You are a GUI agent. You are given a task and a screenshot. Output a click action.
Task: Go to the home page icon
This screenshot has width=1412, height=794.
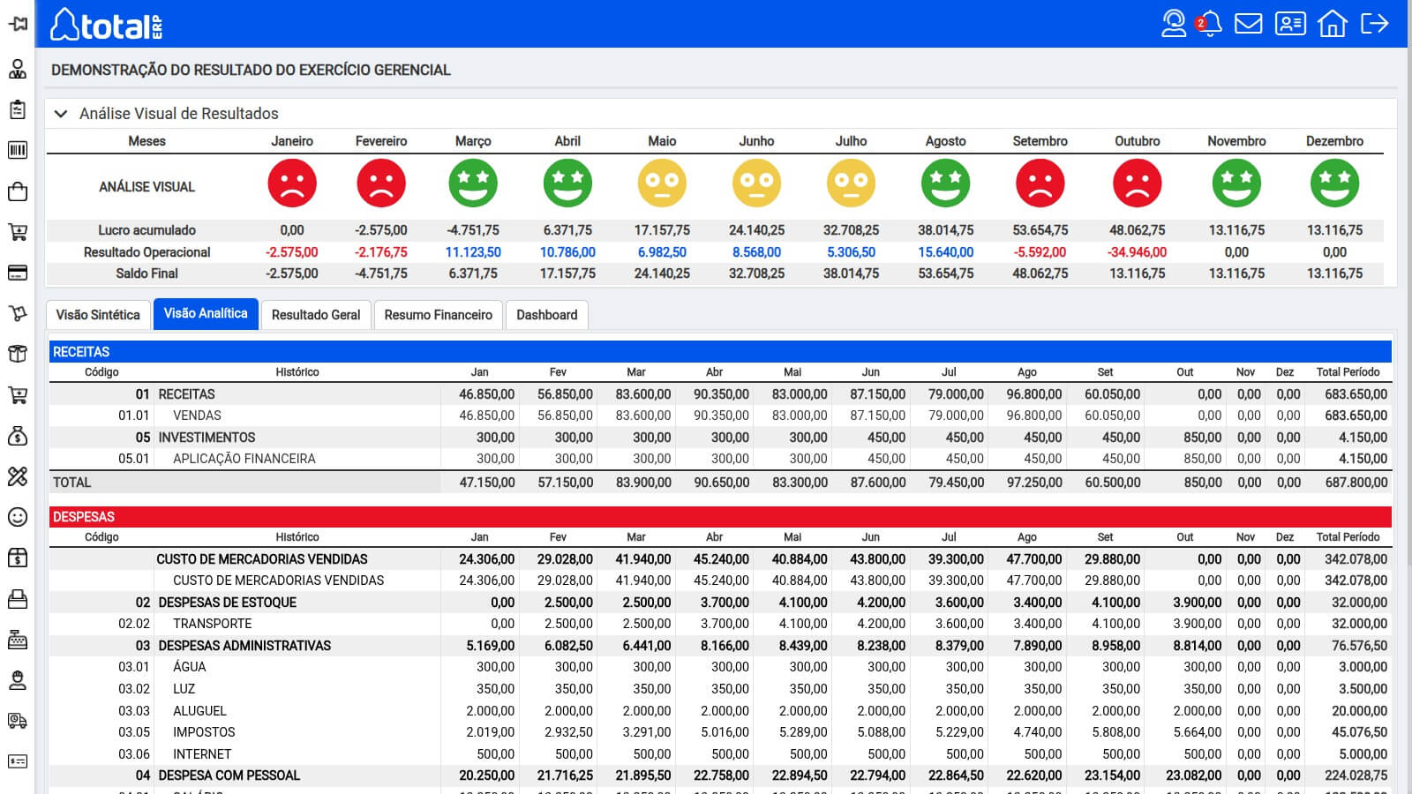click(x=1332, y=24)
